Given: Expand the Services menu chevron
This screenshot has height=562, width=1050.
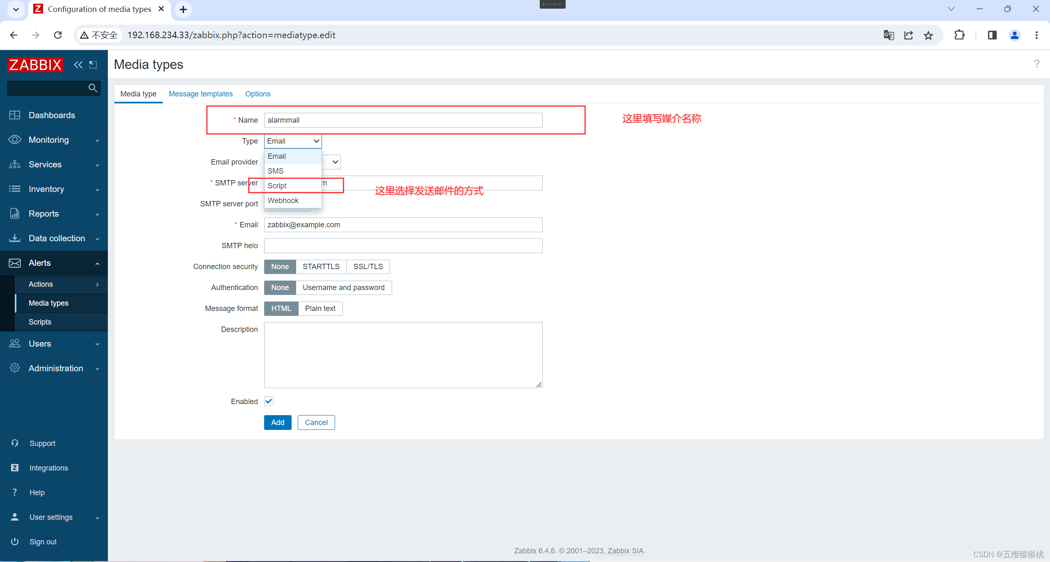Looking at the screenshot, I should pos(98,165).
